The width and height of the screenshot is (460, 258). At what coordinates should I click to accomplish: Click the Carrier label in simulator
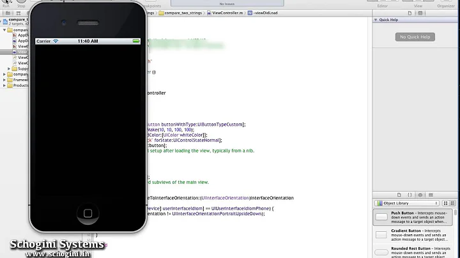tap(43, 42)
